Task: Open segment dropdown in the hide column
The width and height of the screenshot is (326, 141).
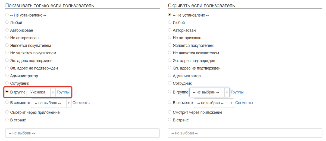Action: tap(214, 103)
